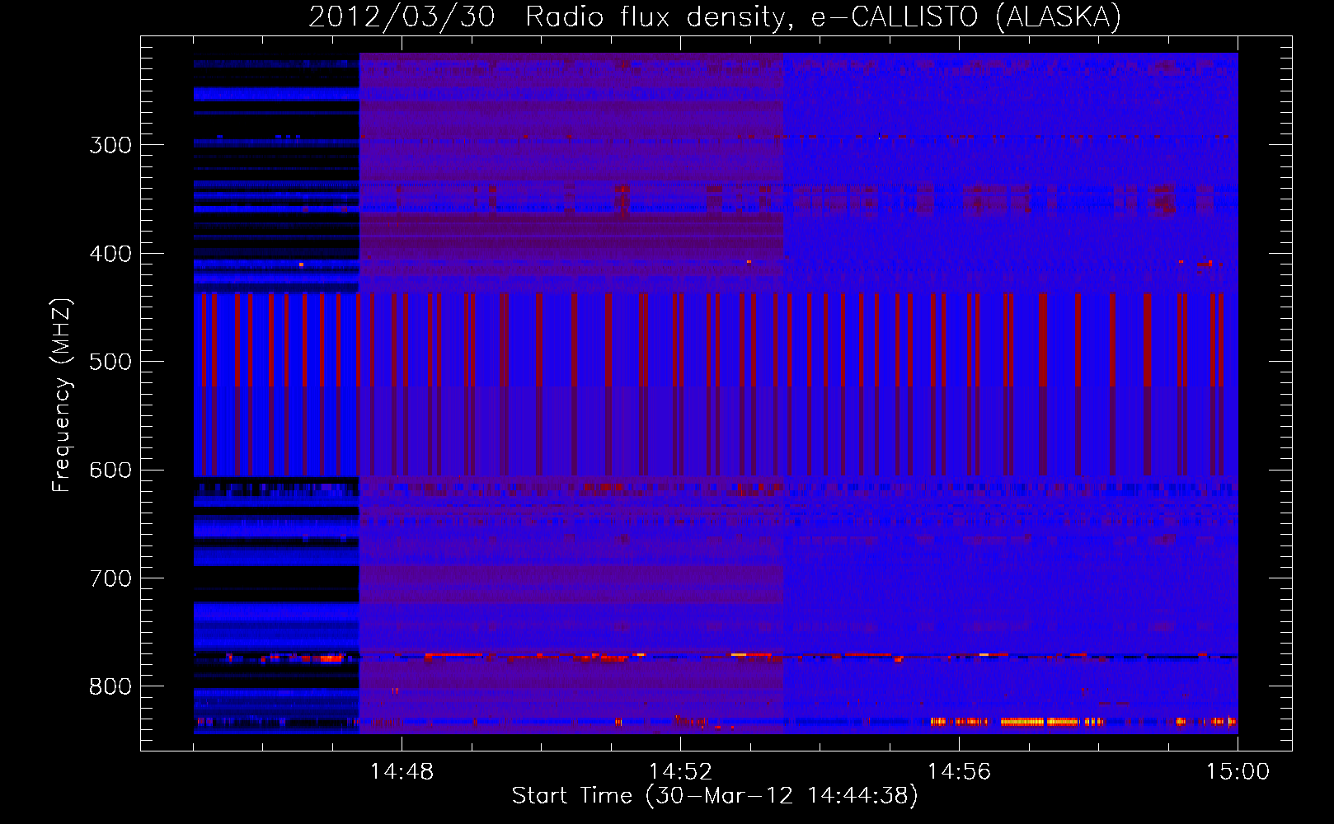Select the 500 frequency tick label
This screenshot has height=824, width=1334.
110,362
